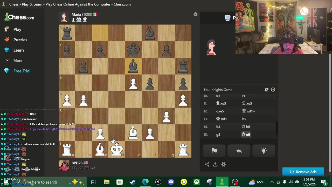Get a hint with the lightbulb button

(264, 151)
